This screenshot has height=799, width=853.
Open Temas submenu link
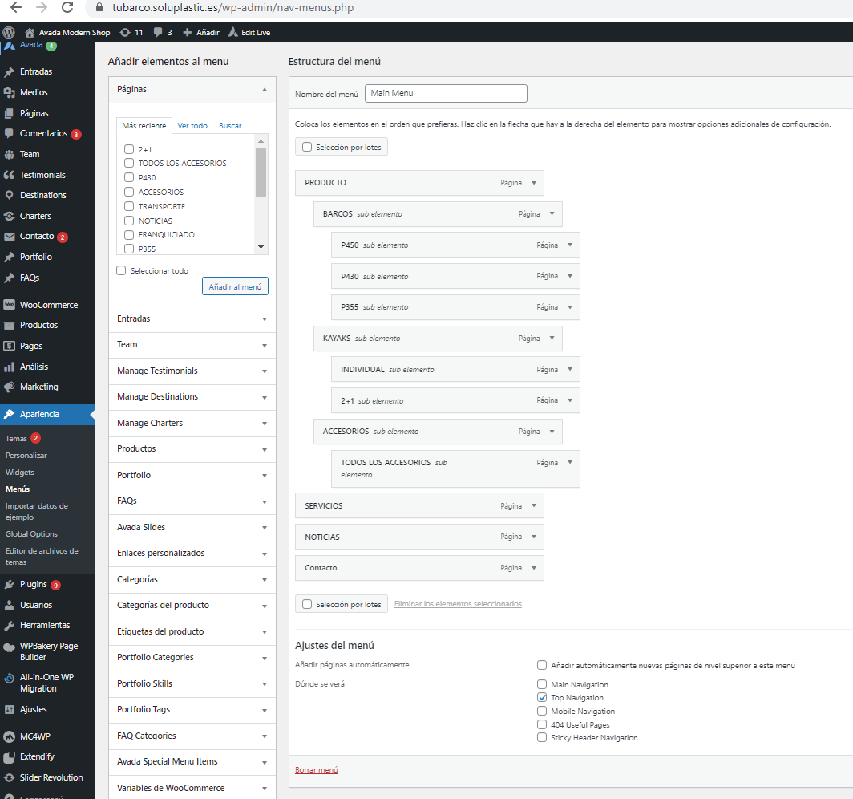16,439
